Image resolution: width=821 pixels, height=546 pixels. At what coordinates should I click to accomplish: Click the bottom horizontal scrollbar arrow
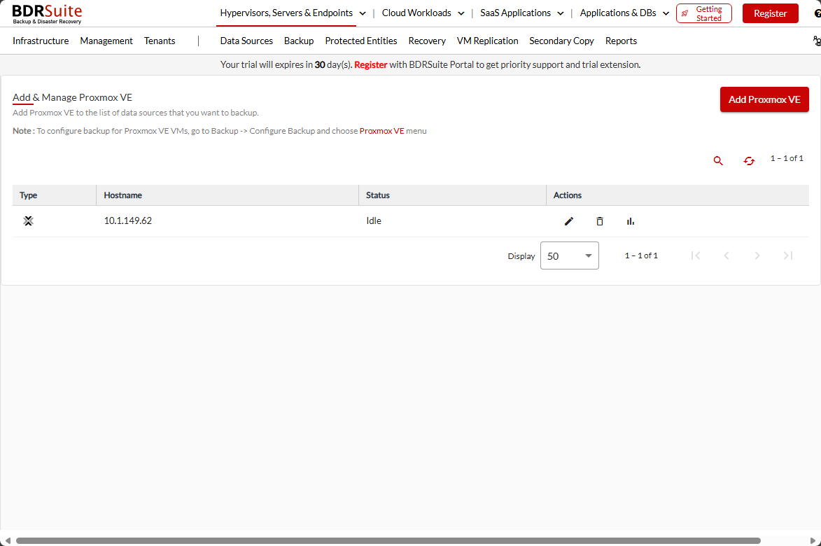8,540
